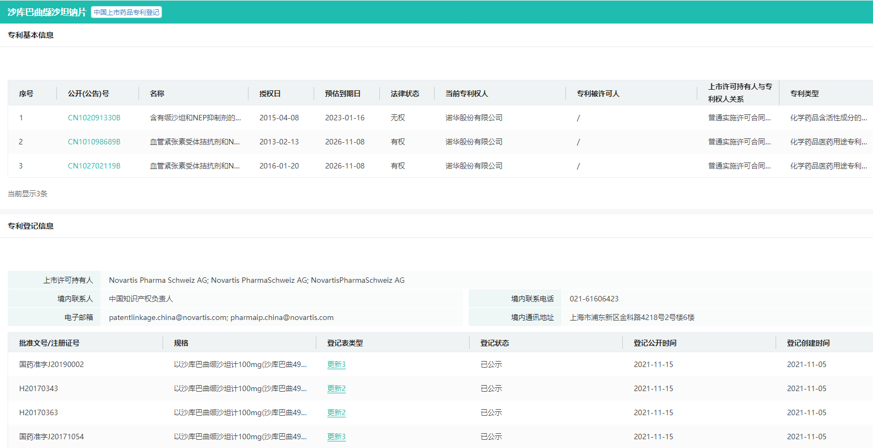Click truncated specification cell in 国药准字J20190002 row

tap(240, 364)
